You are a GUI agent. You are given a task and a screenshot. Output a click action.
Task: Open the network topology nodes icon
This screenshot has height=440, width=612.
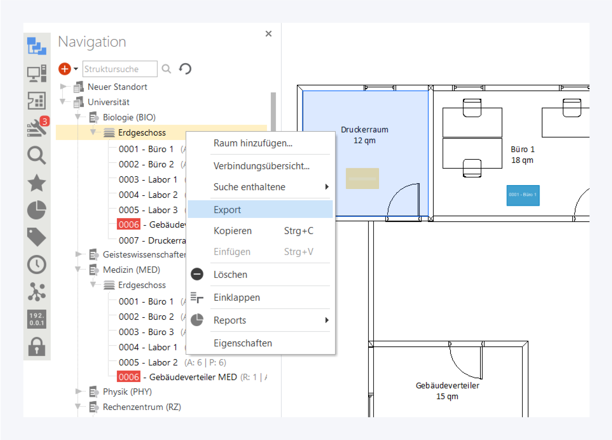point(37,292)
